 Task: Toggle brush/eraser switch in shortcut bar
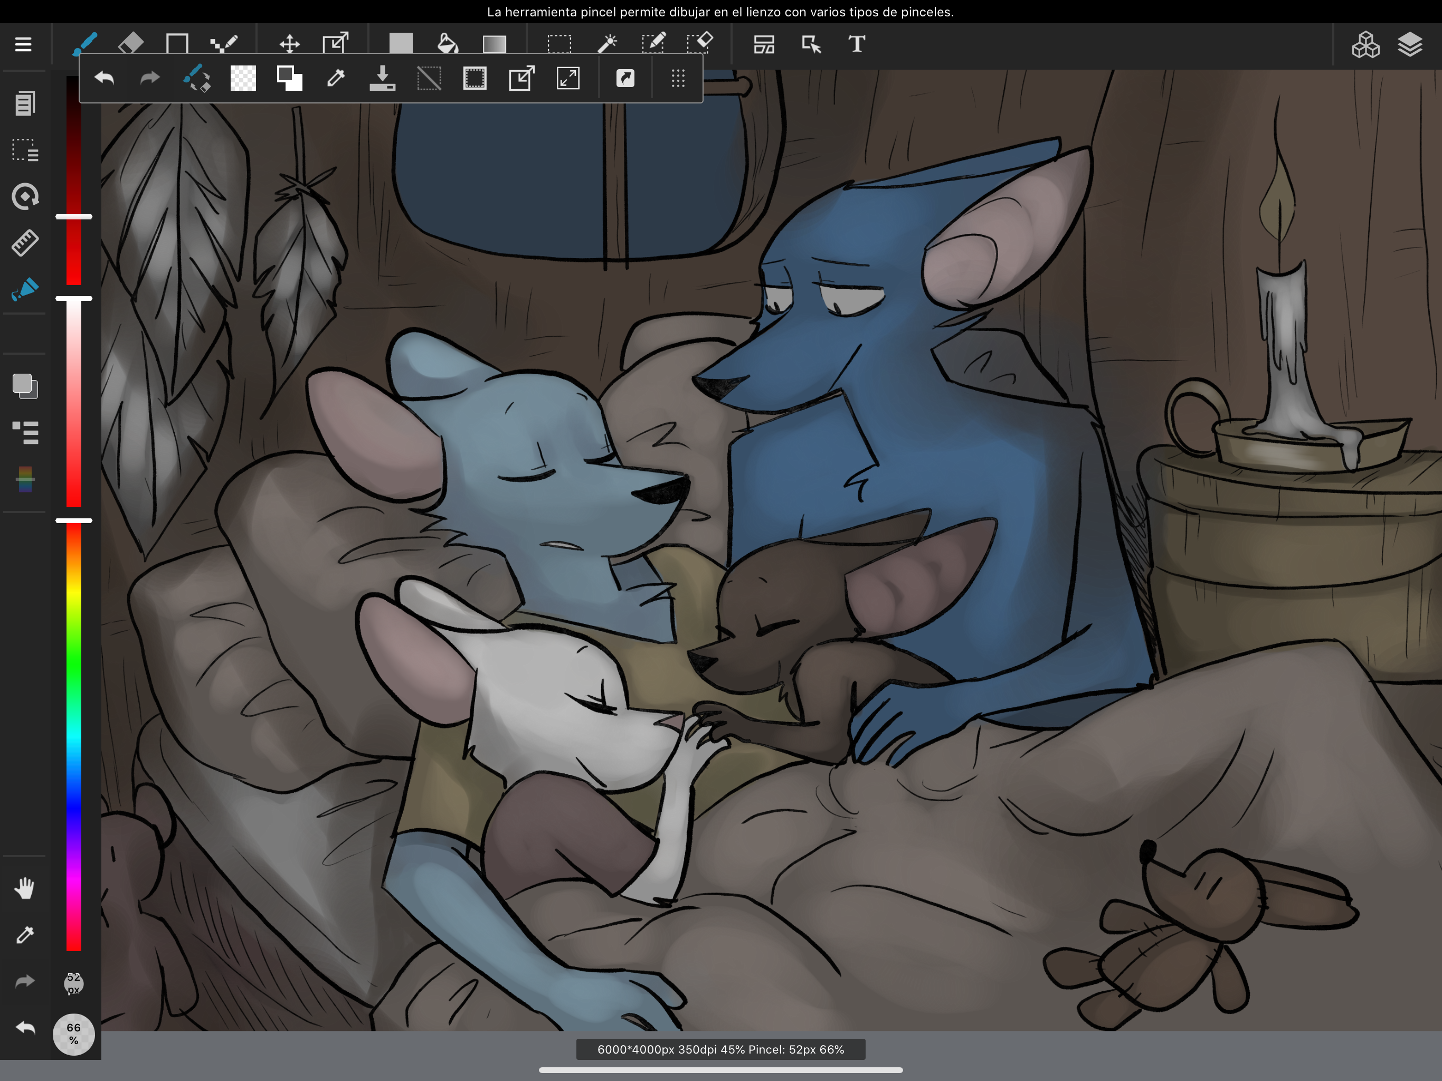click(x=197, y=79)
